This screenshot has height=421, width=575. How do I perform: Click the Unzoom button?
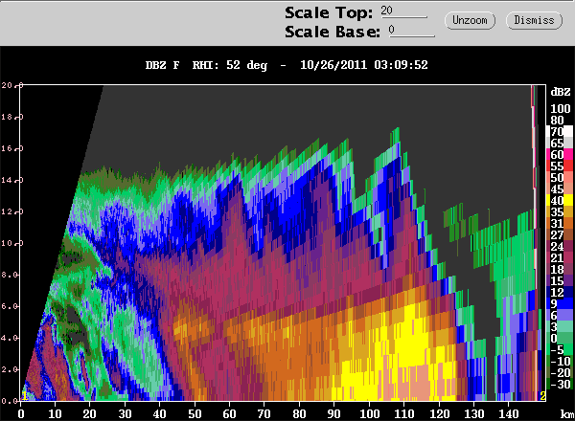click(x=470, y=20)
